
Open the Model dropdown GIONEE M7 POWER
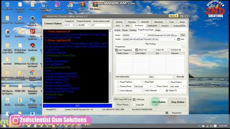(149, 39)
